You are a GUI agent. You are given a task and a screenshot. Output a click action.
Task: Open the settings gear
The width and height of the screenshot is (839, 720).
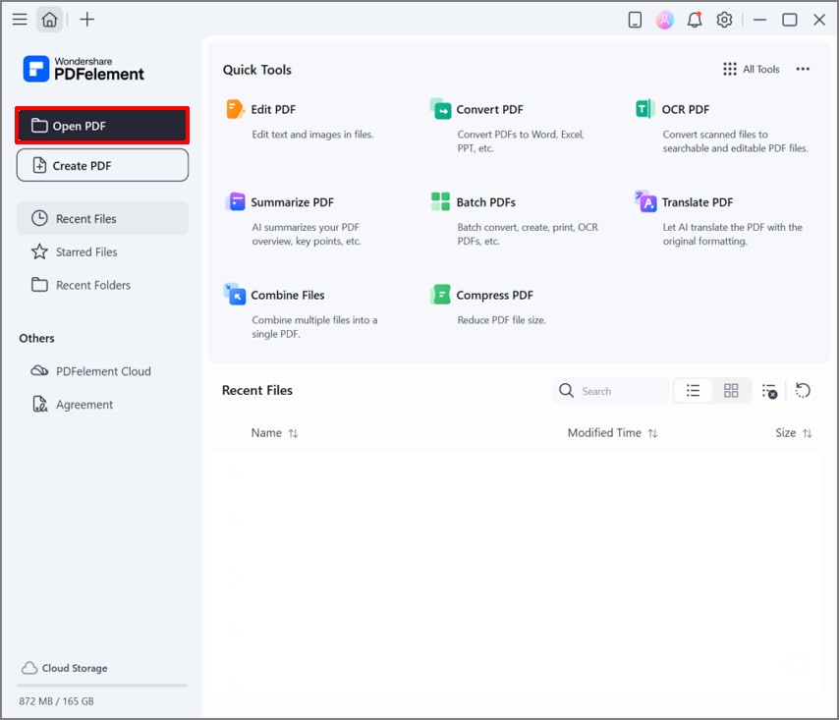pyautogui.click(x=724, y=21)
